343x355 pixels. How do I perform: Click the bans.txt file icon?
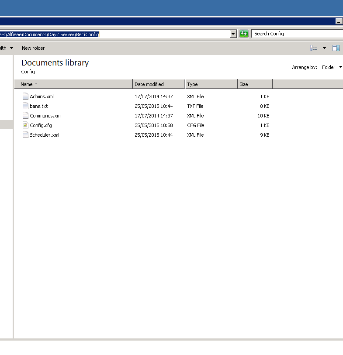[x=25, y=106]
